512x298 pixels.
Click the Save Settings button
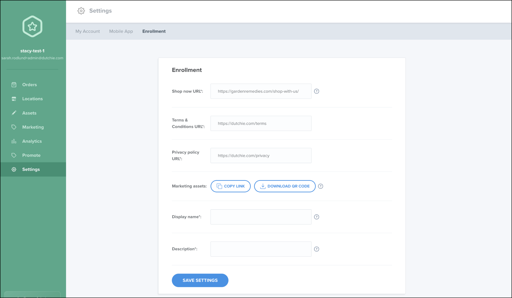click(x=200, y=280)
